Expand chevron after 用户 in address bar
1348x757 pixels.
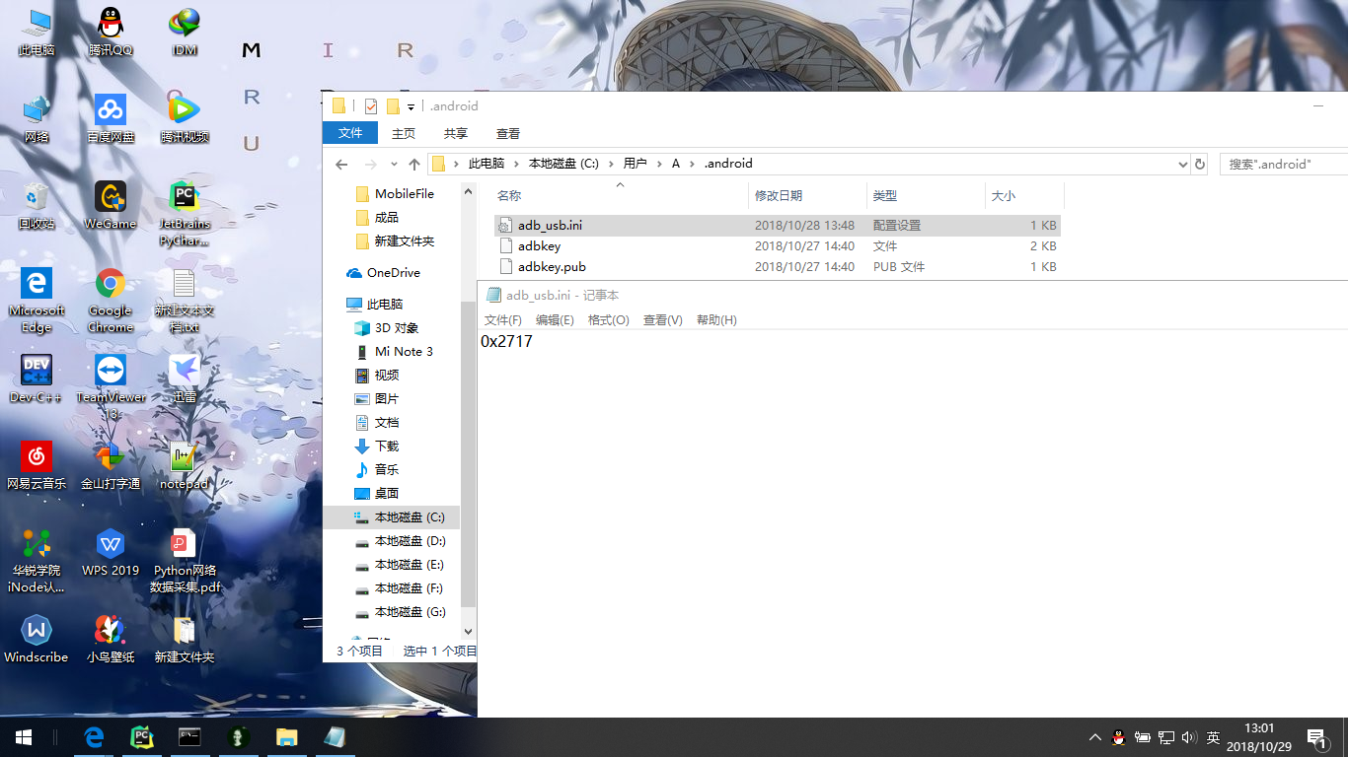[x=660, y=165]
